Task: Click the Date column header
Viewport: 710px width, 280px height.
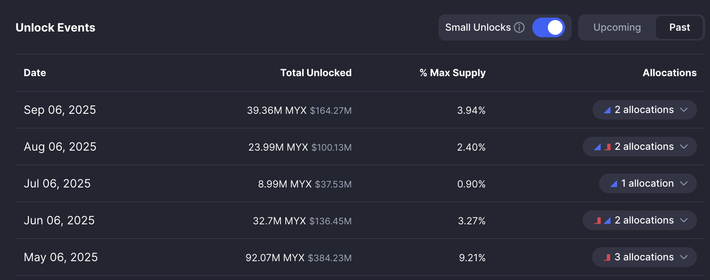Action: pos(35,73)
